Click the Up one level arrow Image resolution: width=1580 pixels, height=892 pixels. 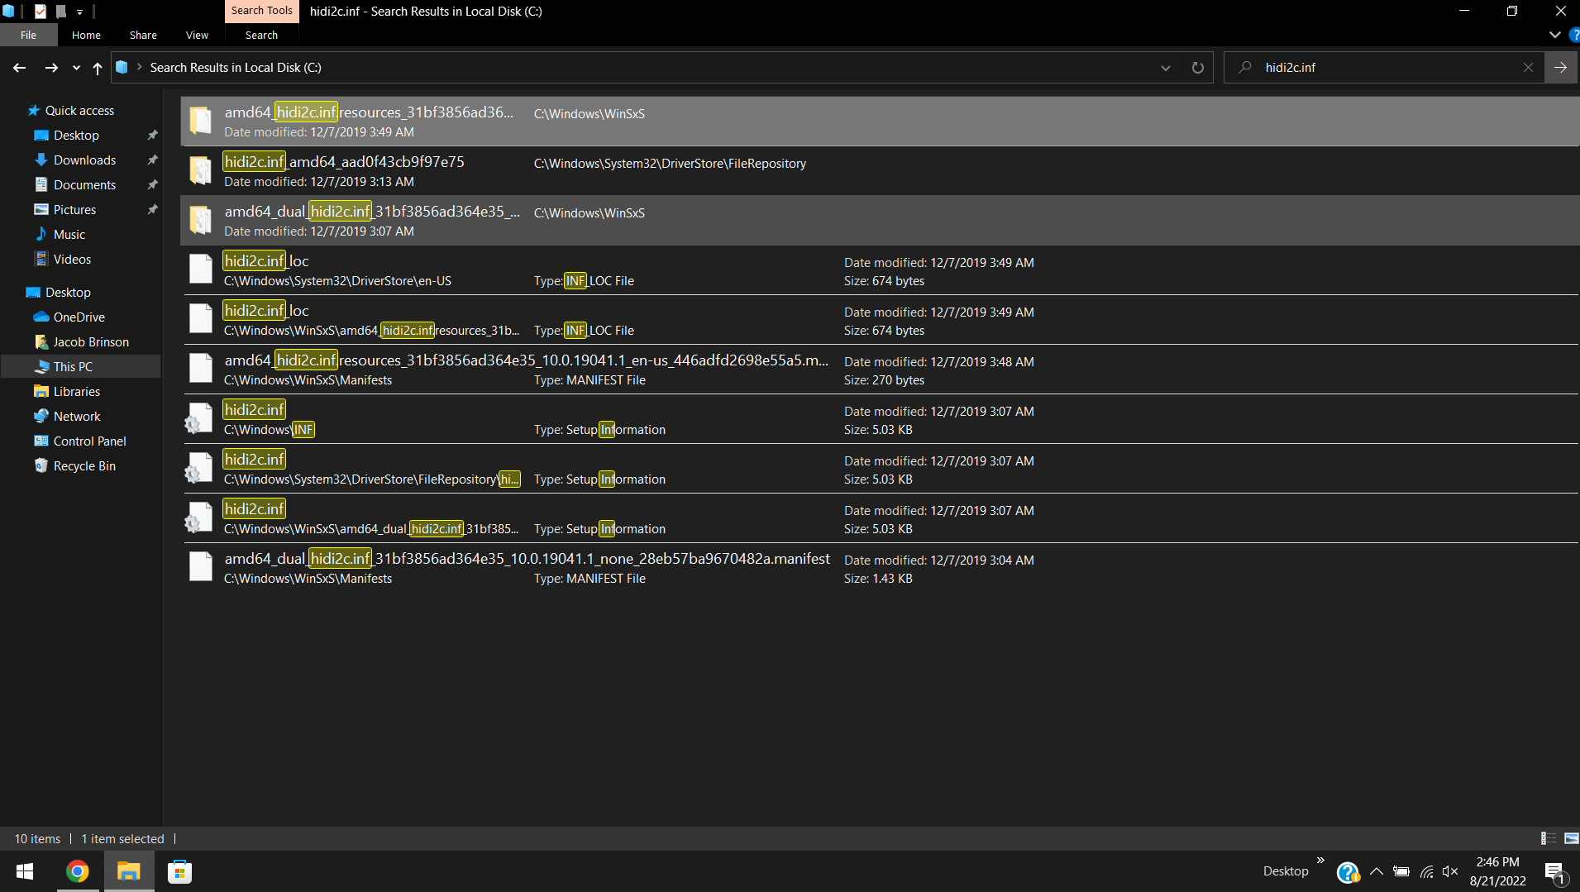point(98,68)
